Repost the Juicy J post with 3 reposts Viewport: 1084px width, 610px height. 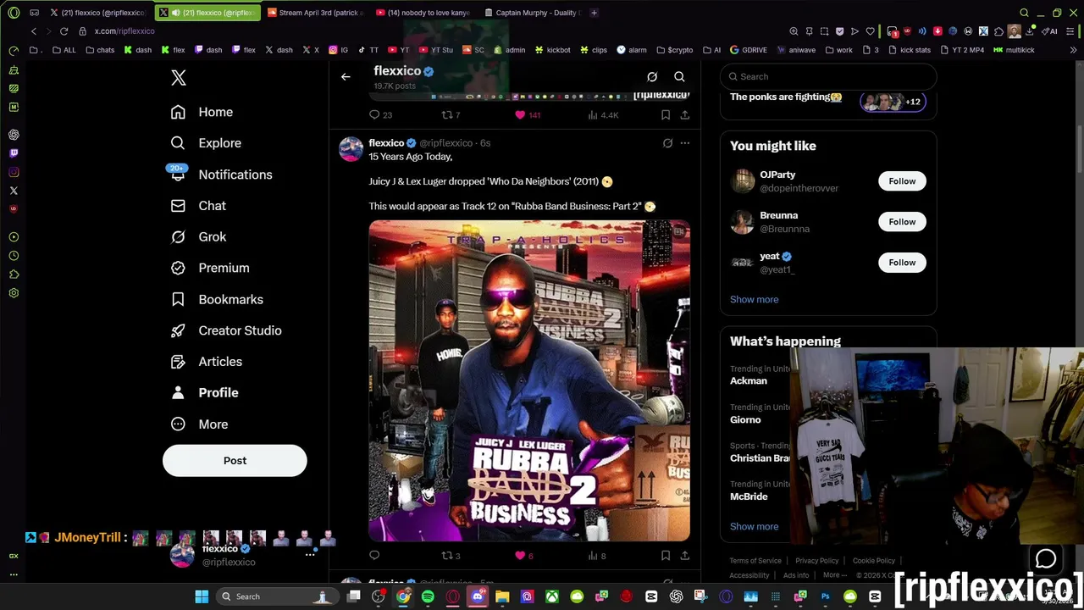pyautogui.click(x=451, y=556)
